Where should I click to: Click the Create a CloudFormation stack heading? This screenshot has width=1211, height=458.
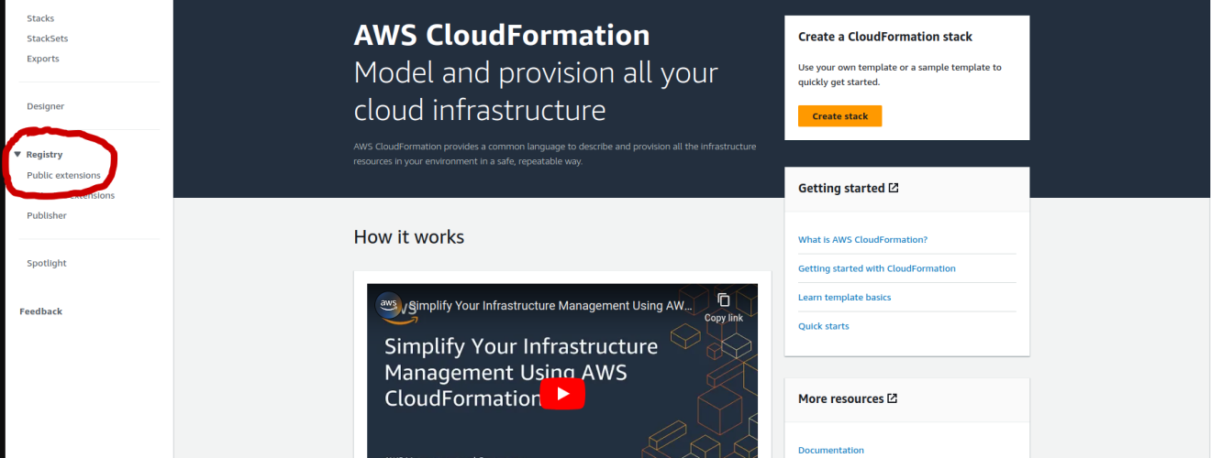(885, 37)
